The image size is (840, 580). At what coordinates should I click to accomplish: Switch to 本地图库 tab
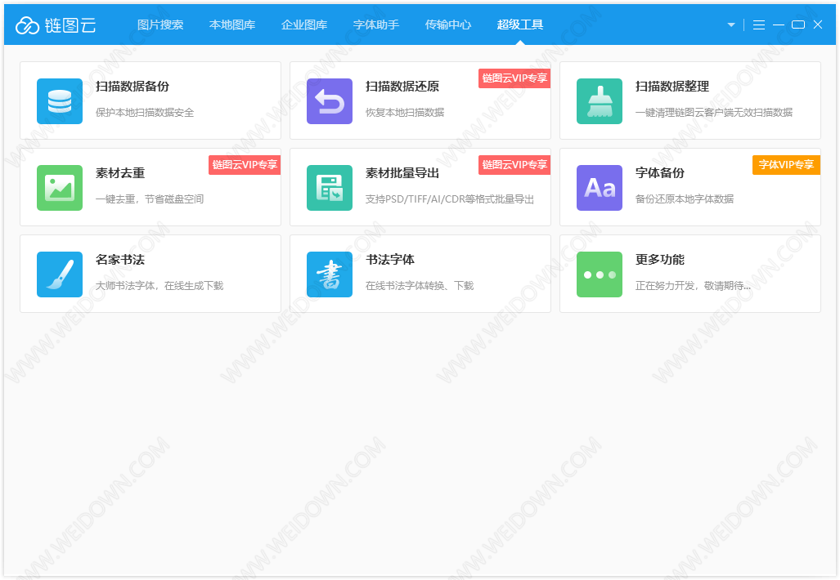tap(232, 25)
